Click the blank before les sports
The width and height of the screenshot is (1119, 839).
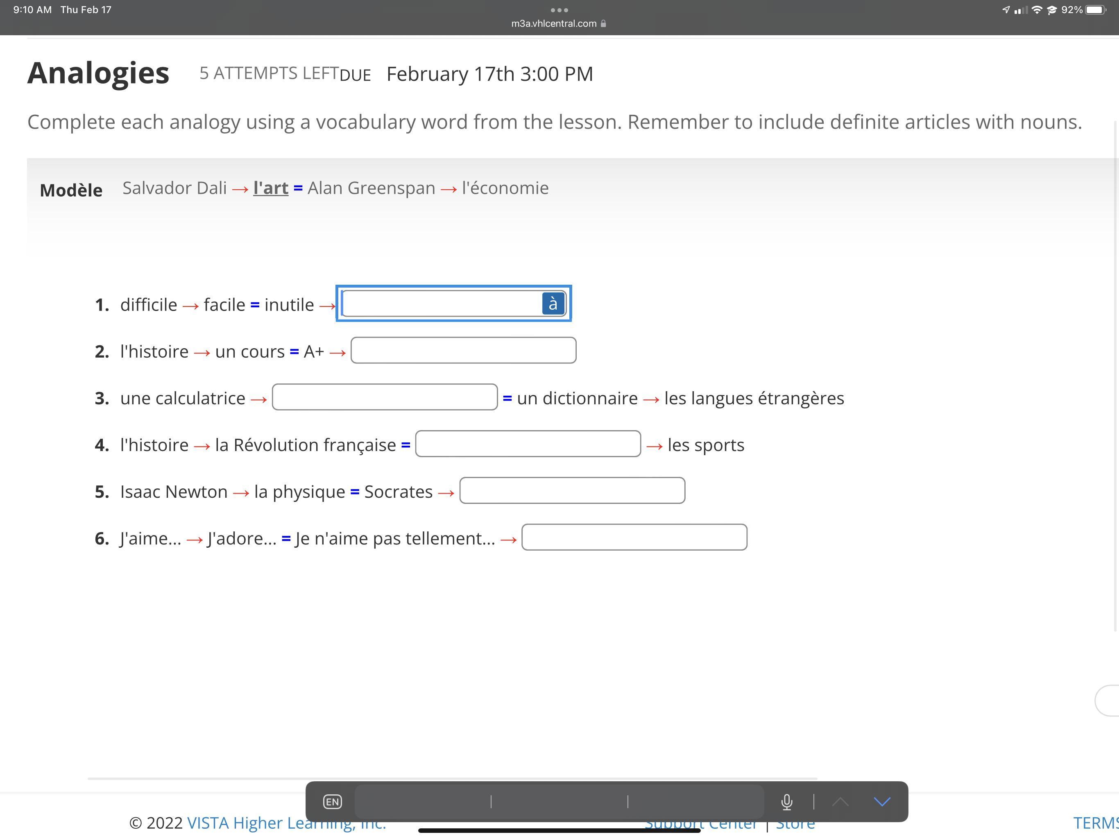(528, 444)
